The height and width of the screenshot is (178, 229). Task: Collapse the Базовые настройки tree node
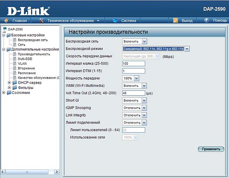pos(4,35)
